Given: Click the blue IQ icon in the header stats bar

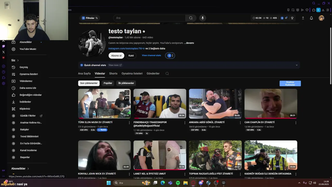Looking at the screenshot, I should coord(282,18).
